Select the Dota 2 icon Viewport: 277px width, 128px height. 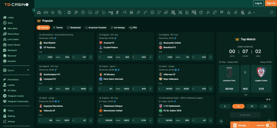coord(180,12)
